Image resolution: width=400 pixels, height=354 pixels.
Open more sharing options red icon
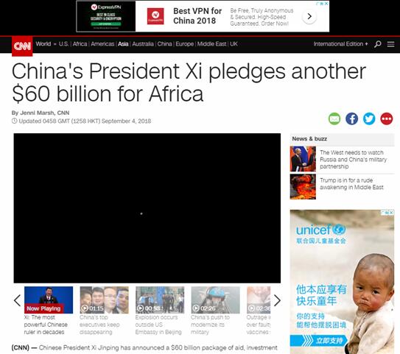387,118
